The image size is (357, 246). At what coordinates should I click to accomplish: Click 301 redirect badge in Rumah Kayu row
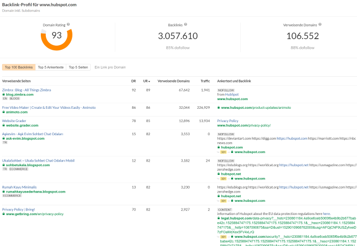223,201
